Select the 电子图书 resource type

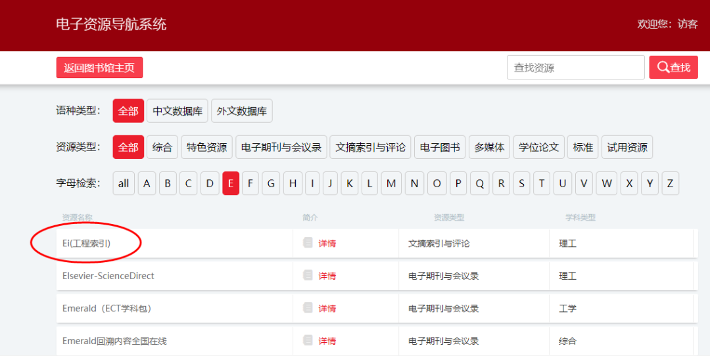440,147
